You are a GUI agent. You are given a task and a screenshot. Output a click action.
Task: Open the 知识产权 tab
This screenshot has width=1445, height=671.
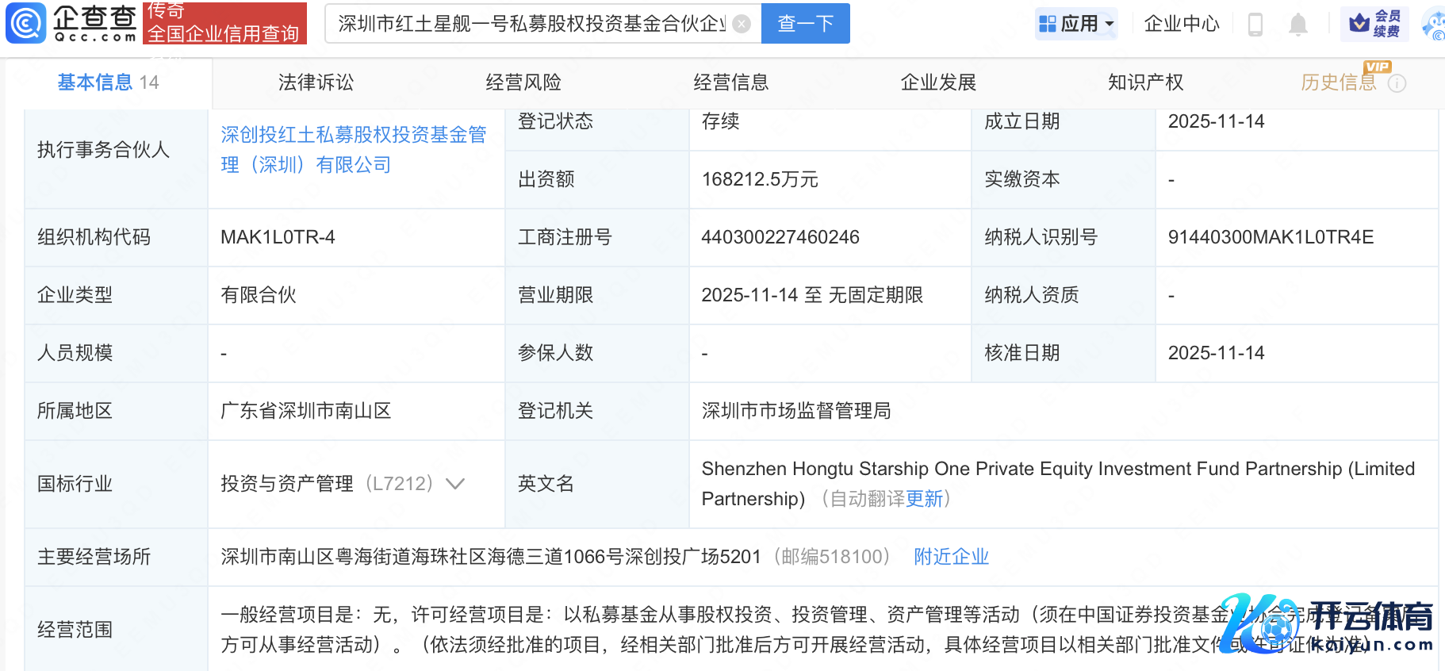coord(1145,82)
